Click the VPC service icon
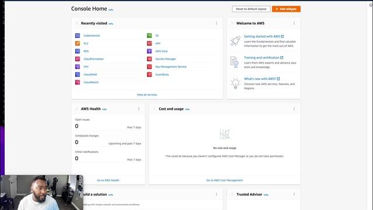The width and height of the screenshot is (373, 210). pyautogui.click(x=78, y=66)
